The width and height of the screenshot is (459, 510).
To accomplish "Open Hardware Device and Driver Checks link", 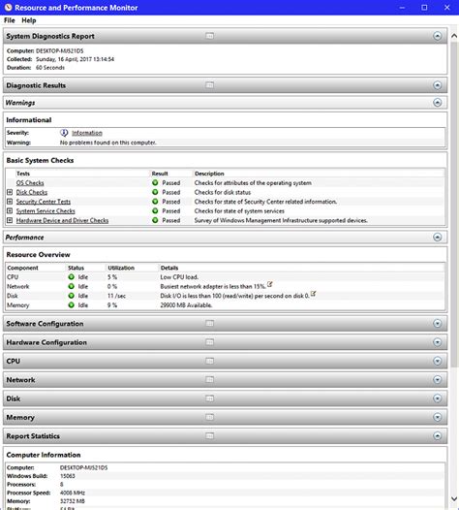I will (x=62, y=220).
